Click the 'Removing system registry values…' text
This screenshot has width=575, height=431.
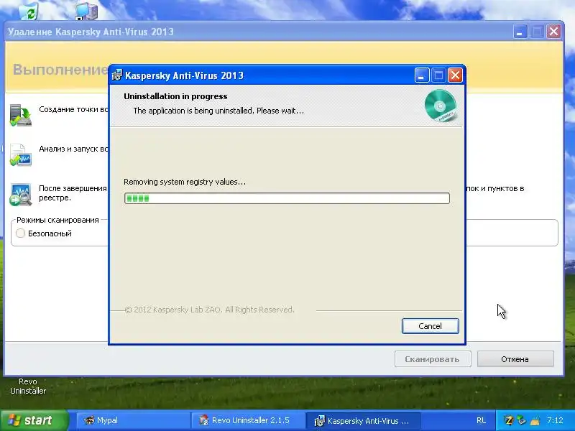pos(185,182)
